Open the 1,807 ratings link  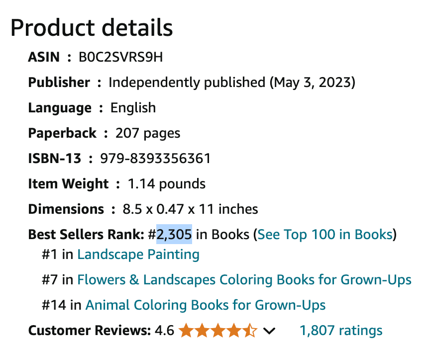click(340, 331)
